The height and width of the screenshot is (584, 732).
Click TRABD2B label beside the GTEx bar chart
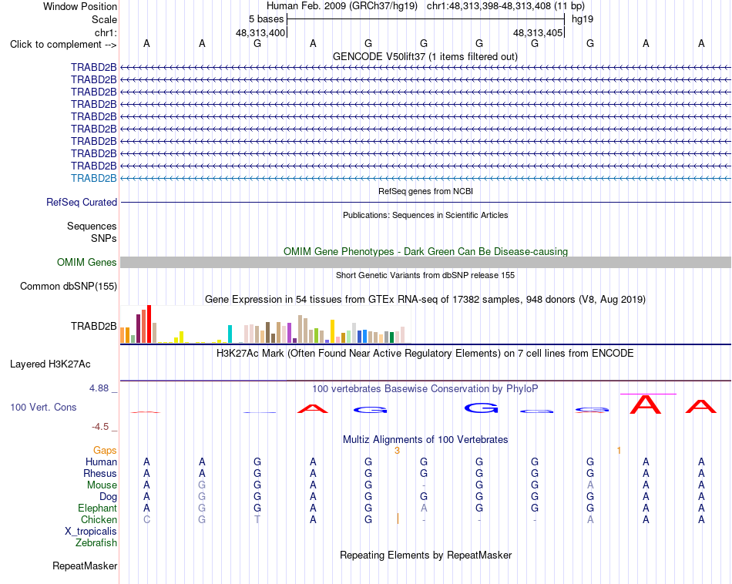point(94,327)
